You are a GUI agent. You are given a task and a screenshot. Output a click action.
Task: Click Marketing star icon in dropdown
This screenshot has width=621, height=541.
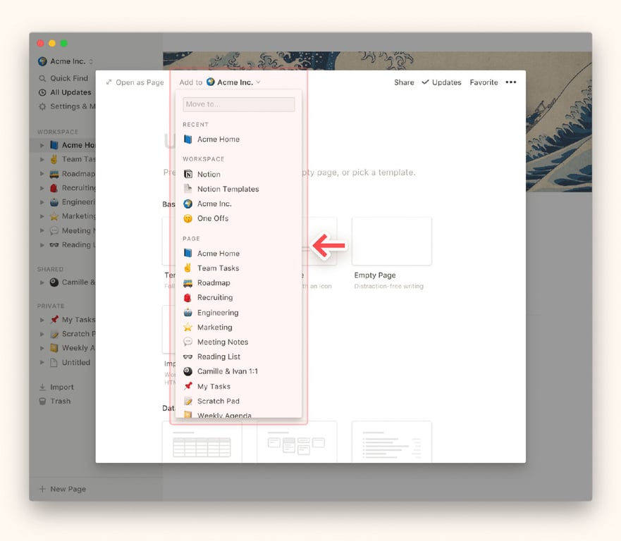[187, 327]
